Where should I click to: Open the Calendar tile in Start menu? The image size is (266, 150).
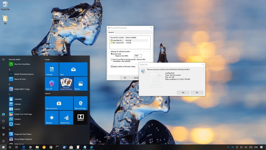[x=52, y=69]
